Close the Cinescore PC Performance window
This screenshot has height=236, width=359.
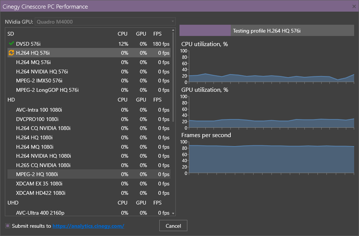(354, 6)
